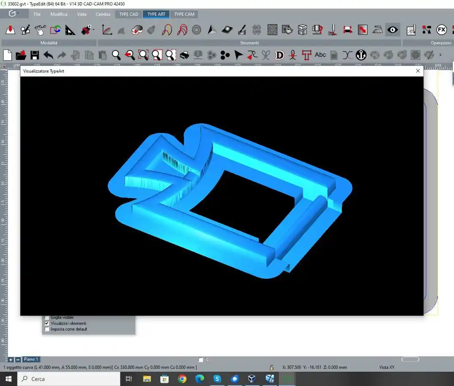454x386 pixels.
Task: Launch Google Chrome from the taskbar
Action: point(182,379)
